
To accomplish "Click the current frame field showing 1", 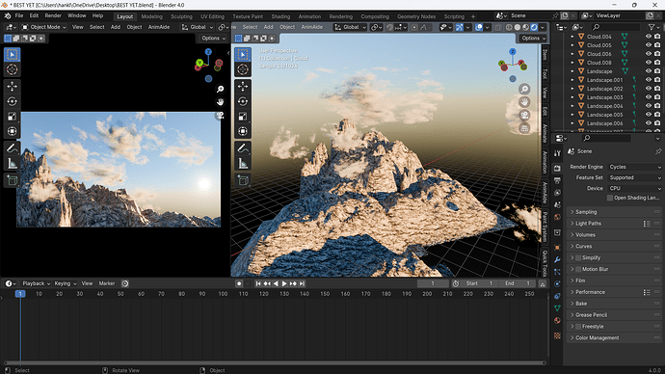I will click(x=433, y=283).
